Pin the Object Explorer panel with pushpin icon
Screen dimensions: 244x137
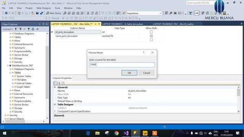click(43, 24)
